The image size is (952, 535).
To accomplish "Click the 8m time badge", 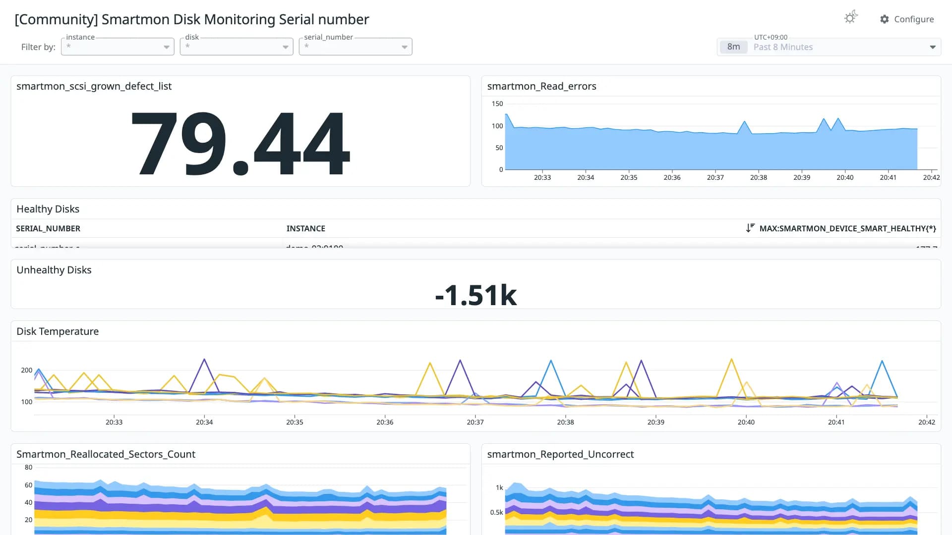I will (x=733, y=47).
